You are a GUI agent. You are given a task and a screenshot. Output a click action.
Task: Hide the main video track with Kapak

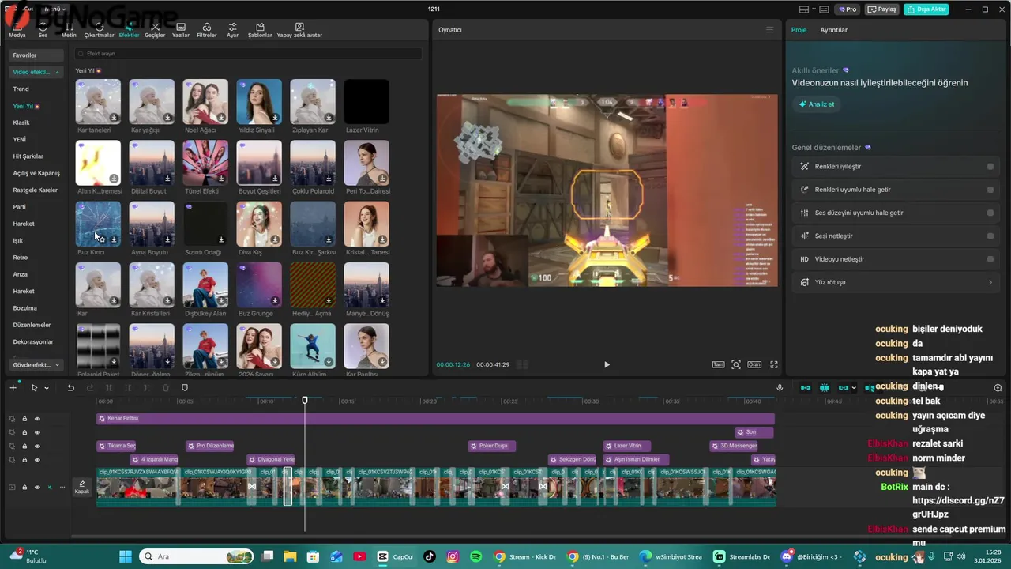click(37, 487)
